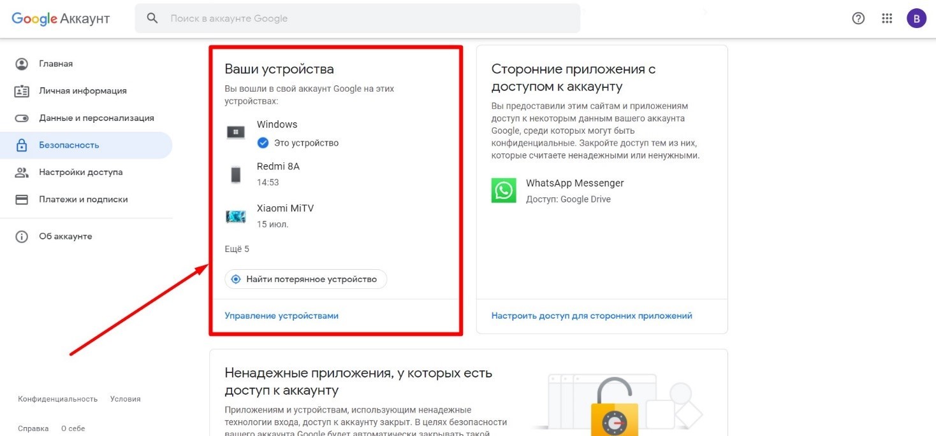Click the WhatsApp Messenger icon
The image size is (936, 436).
pyautogui.click(x=504, y=190)
